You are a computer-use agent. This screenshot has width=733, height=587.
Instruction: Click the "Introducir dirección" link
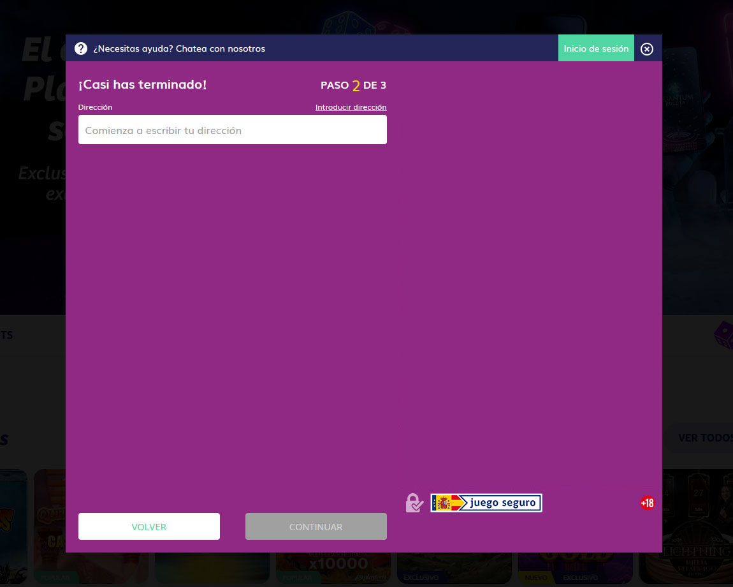coord(351,107)
